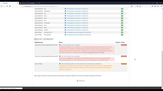Click red Проверка badge for File_format
The height and width of the screenshot is (91, 163).
(x=124, y=45)
